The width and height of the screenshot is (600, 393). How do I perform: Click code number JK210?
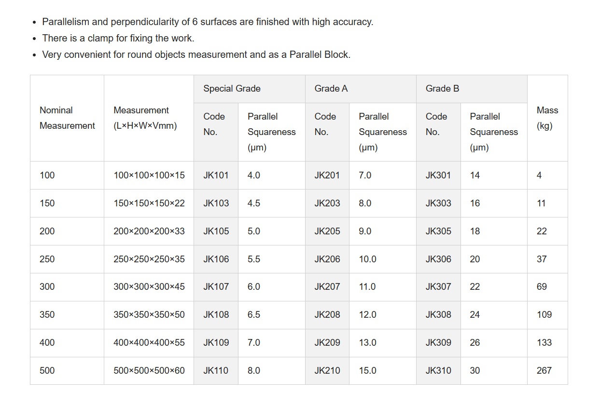click(327, 371)
